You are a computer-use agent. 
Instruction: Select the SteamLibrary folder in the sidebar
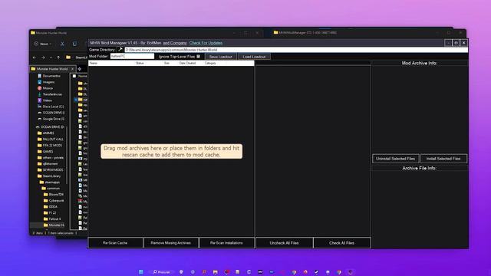[x=49, y=176]
